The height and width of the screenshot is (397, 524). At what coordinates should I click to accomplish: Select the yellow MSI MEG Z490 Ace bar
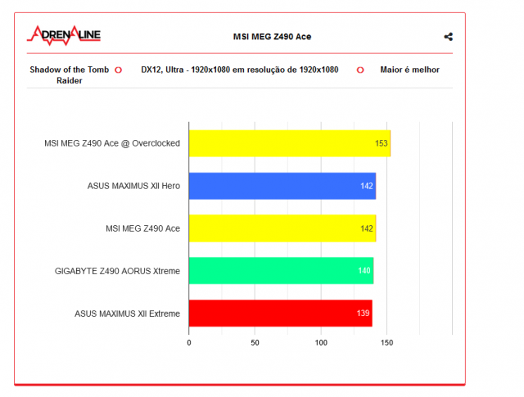tap(282, 228)
